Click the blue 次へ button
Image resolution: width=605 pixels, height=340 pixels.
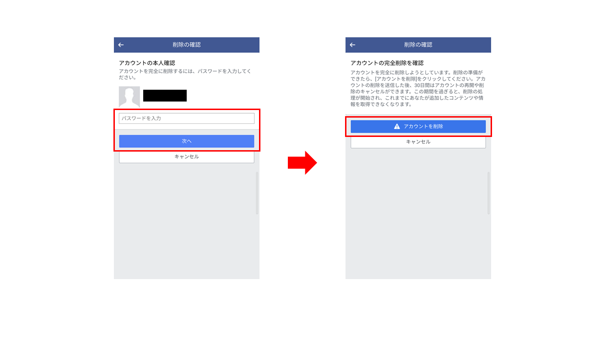point(187,141)
